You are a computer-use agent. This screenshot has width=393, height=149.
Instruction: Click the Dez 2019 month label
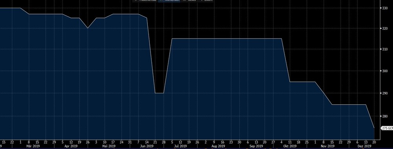coord(364,146)
